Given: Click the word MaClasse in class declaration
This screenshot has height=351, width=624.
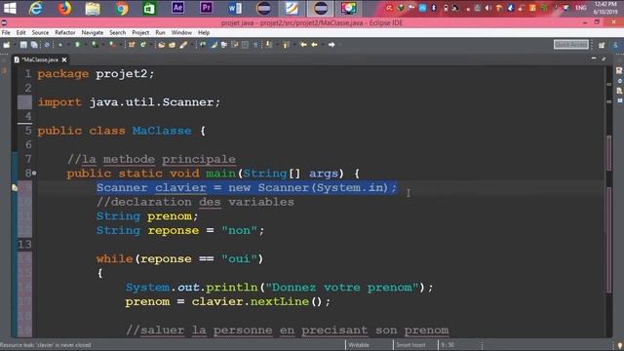Looking at the screenshot, I should [162, 131].
